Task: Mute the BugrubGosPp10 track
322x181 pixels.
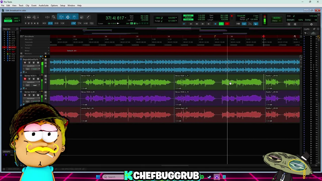Action: coord(38,63)
